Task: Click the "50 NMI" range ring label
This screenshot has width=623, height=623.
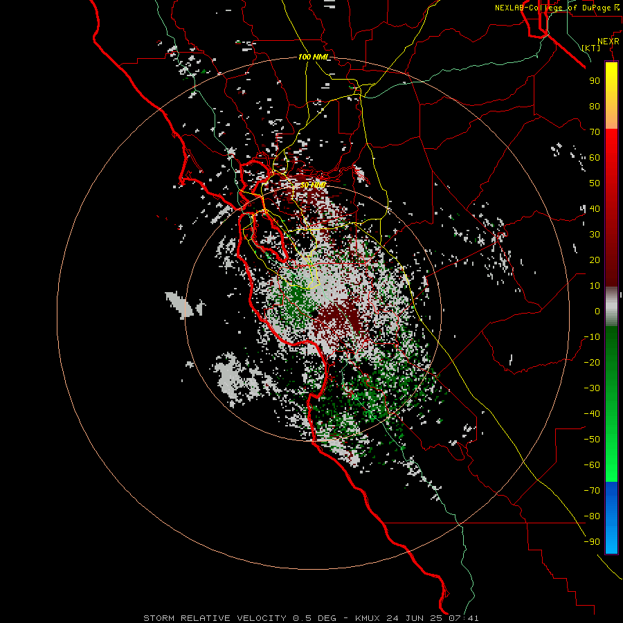Action: click(312, 185)
